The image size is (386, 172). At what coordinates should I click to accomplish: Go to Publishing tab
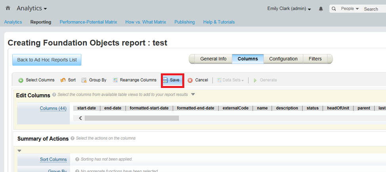point(185,22)
